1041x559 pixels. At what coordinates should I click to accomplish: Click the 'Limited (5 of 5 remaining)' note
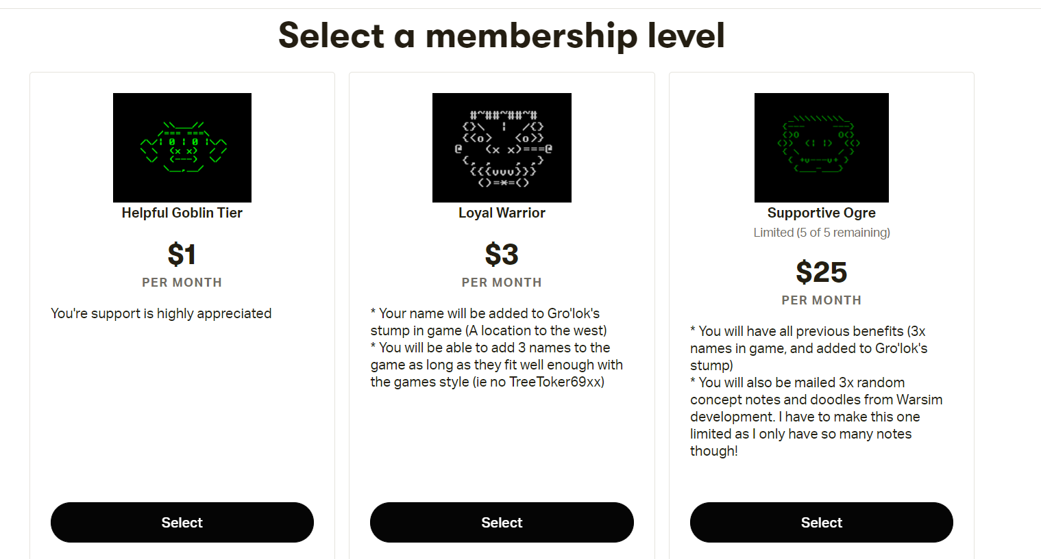click(x=821, y=233)
